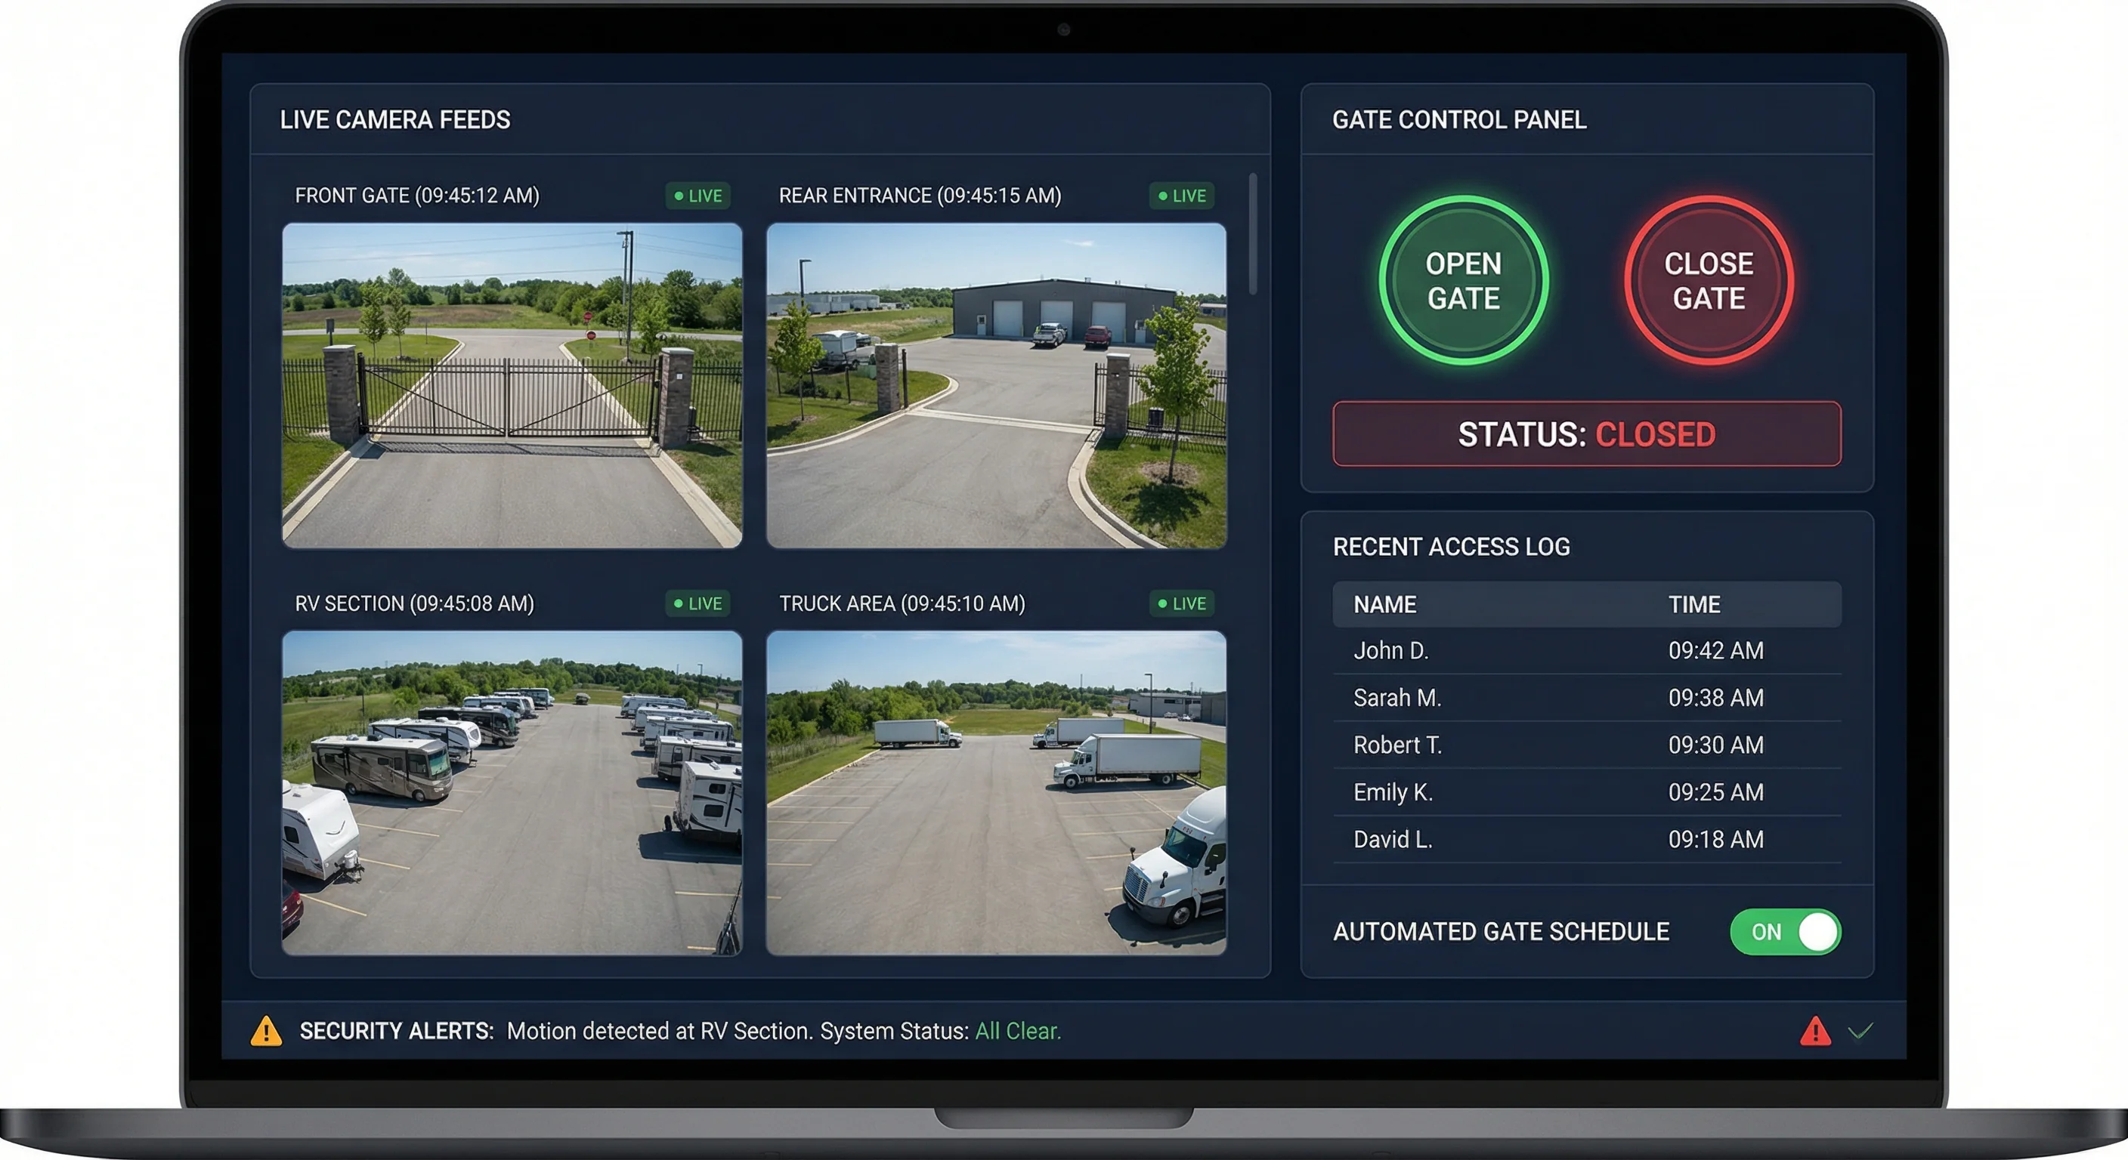
Task: Toggle Automated Gate Schedule off
Action: point(1786,931)
